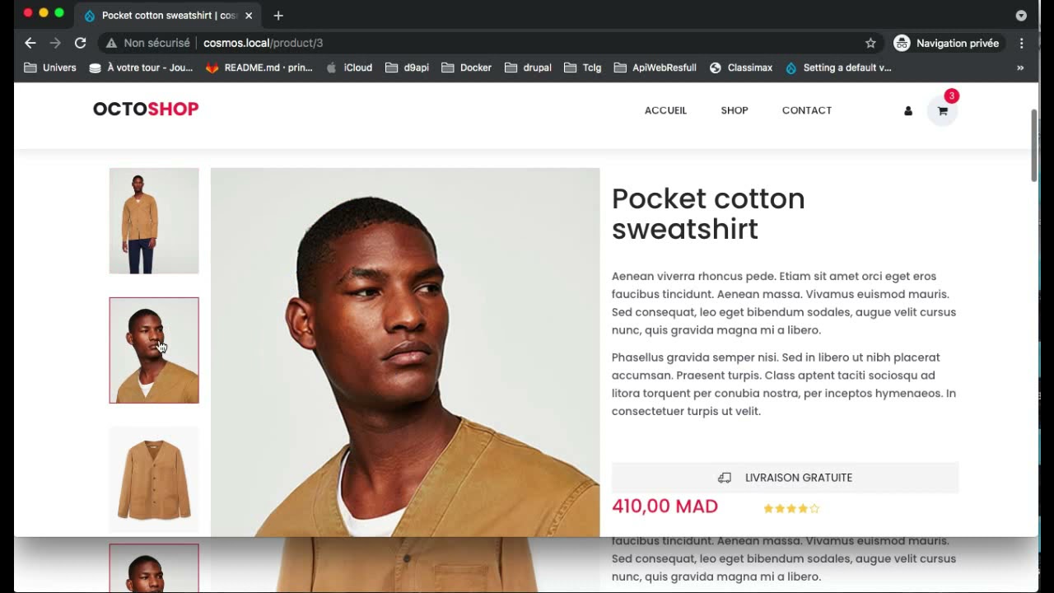Go to the CONTACT menu item
The width and height of the screenshot is (1054, 593).
pos(807,110)
